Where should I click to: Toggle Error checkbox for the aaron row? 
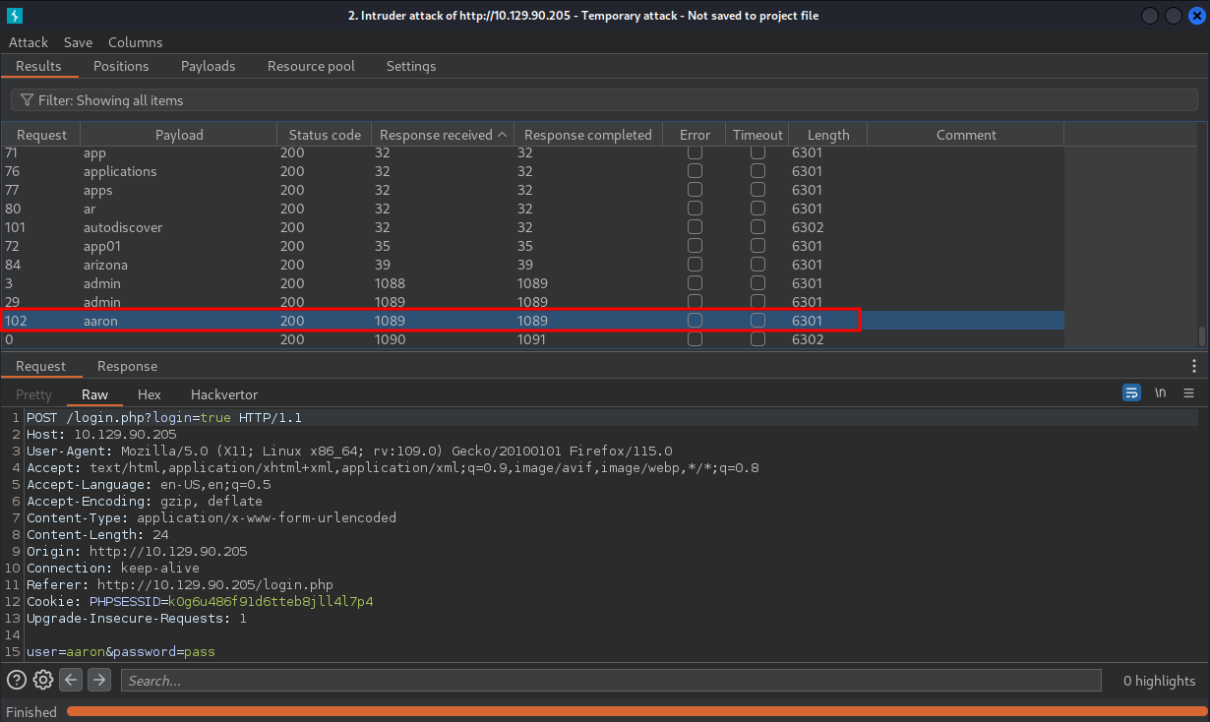(x=695, y=321)
